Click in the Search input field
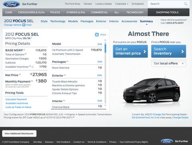This screenshot has height=145, width=192. [166, 4]
